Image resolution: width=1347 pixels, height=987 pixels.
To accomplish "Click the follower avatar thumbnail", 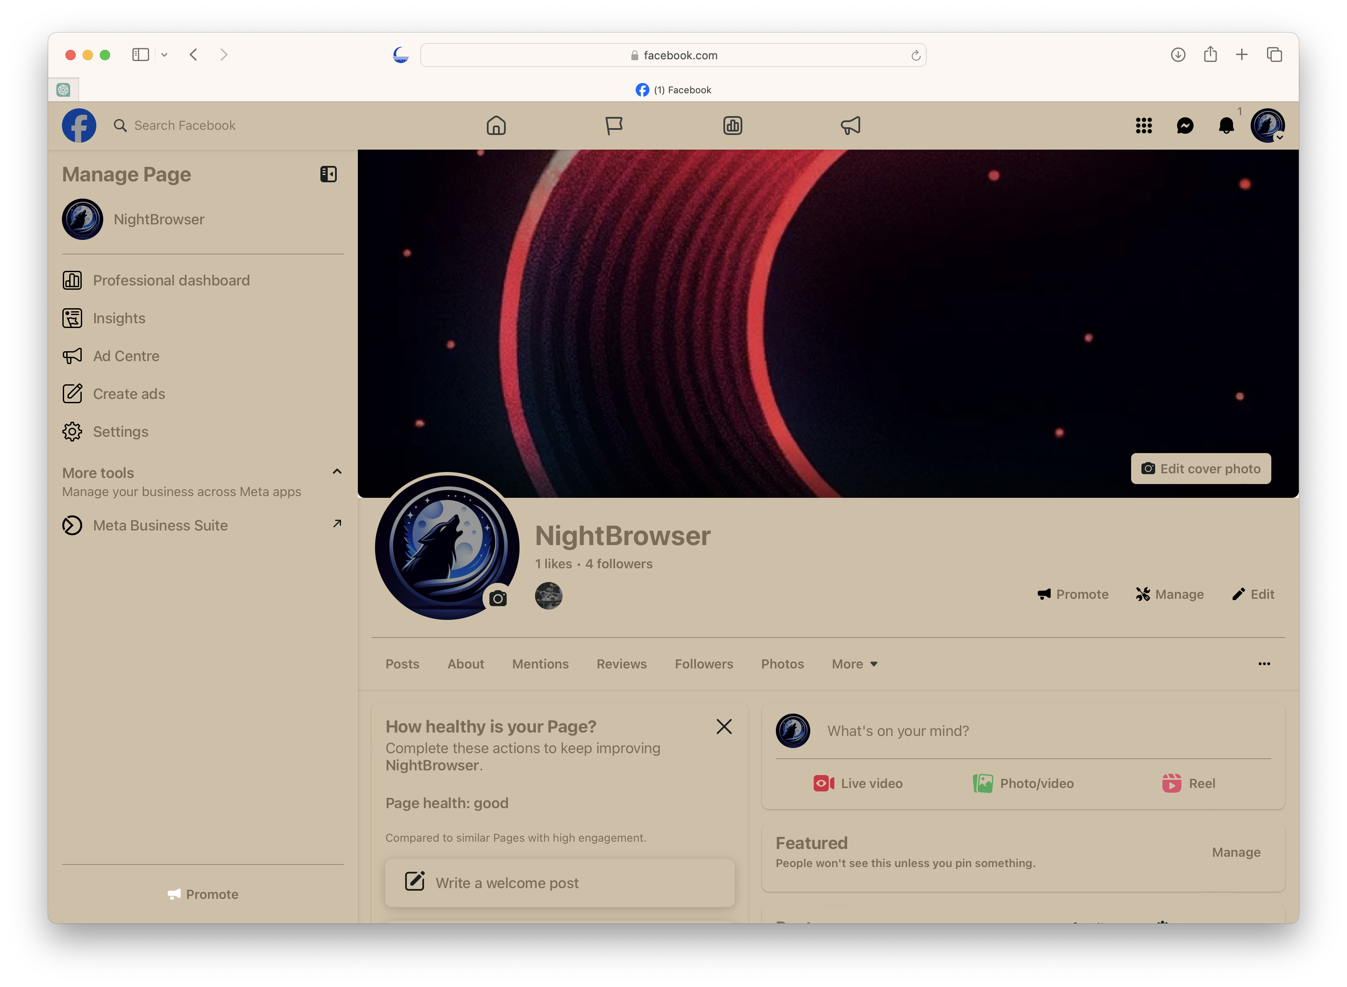I will coord(549,596).
